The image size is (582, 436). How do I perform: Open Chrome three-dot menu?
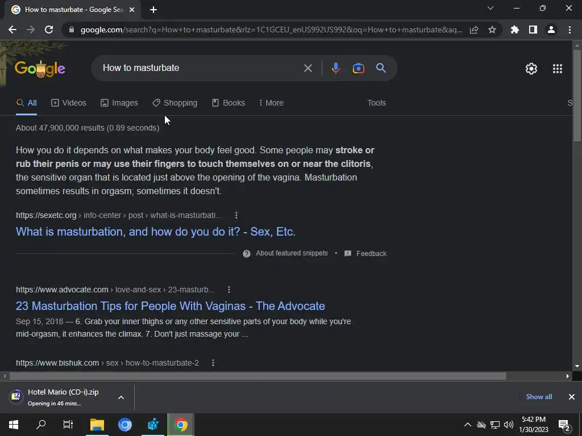pyautogui.click(x=569, y=30)
